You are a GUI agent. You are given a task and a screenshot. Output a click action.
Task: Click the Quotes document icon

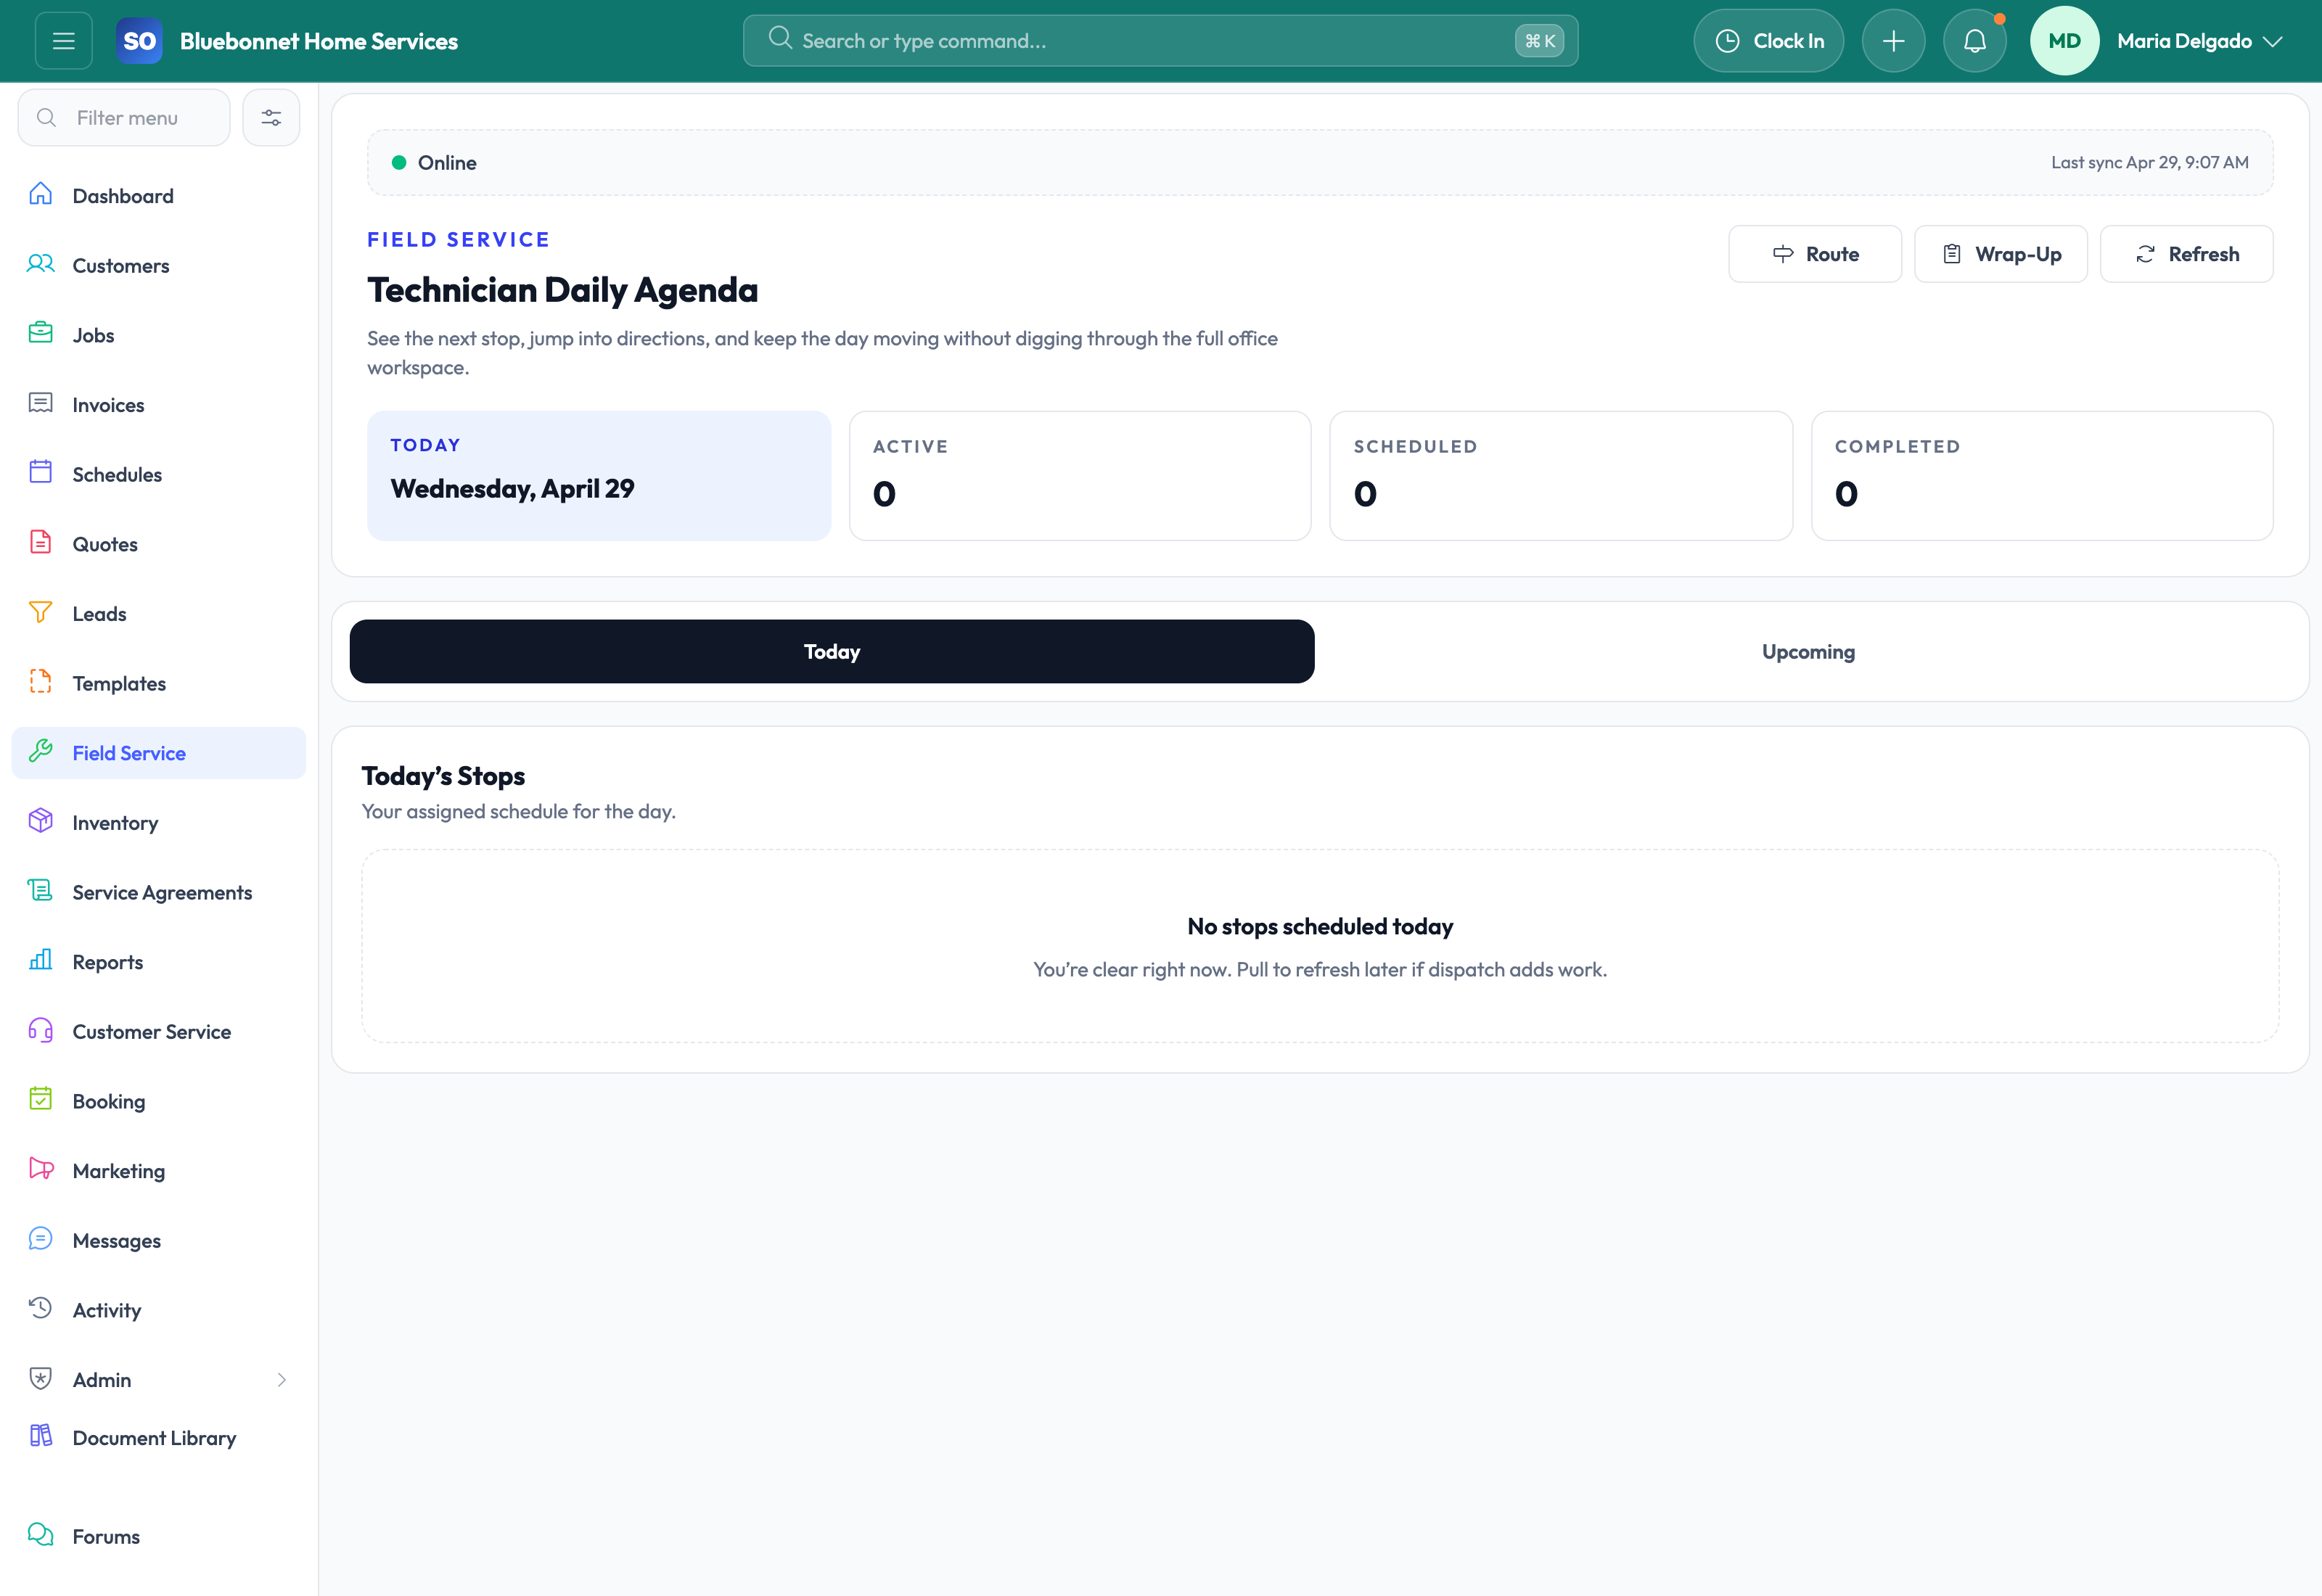click(x=41, y=542)
